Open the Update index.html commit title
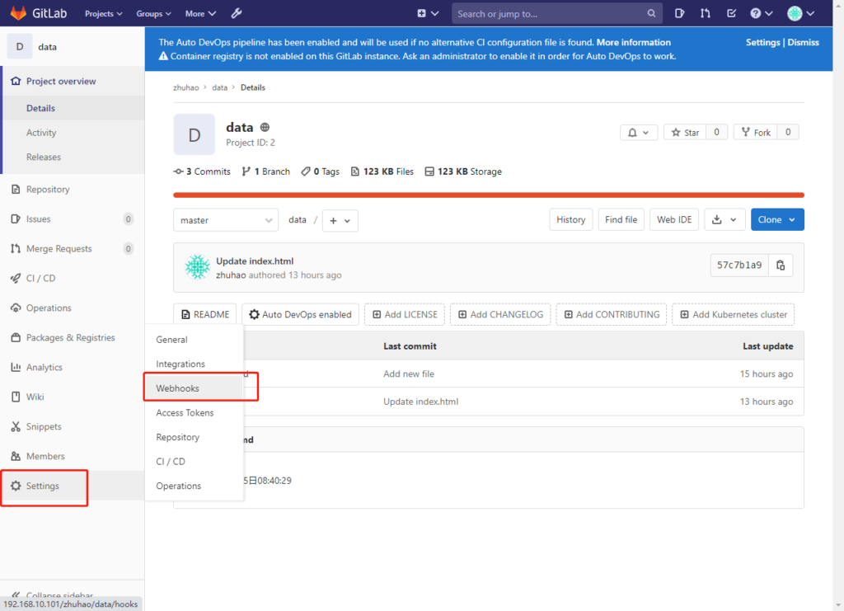 255,261
